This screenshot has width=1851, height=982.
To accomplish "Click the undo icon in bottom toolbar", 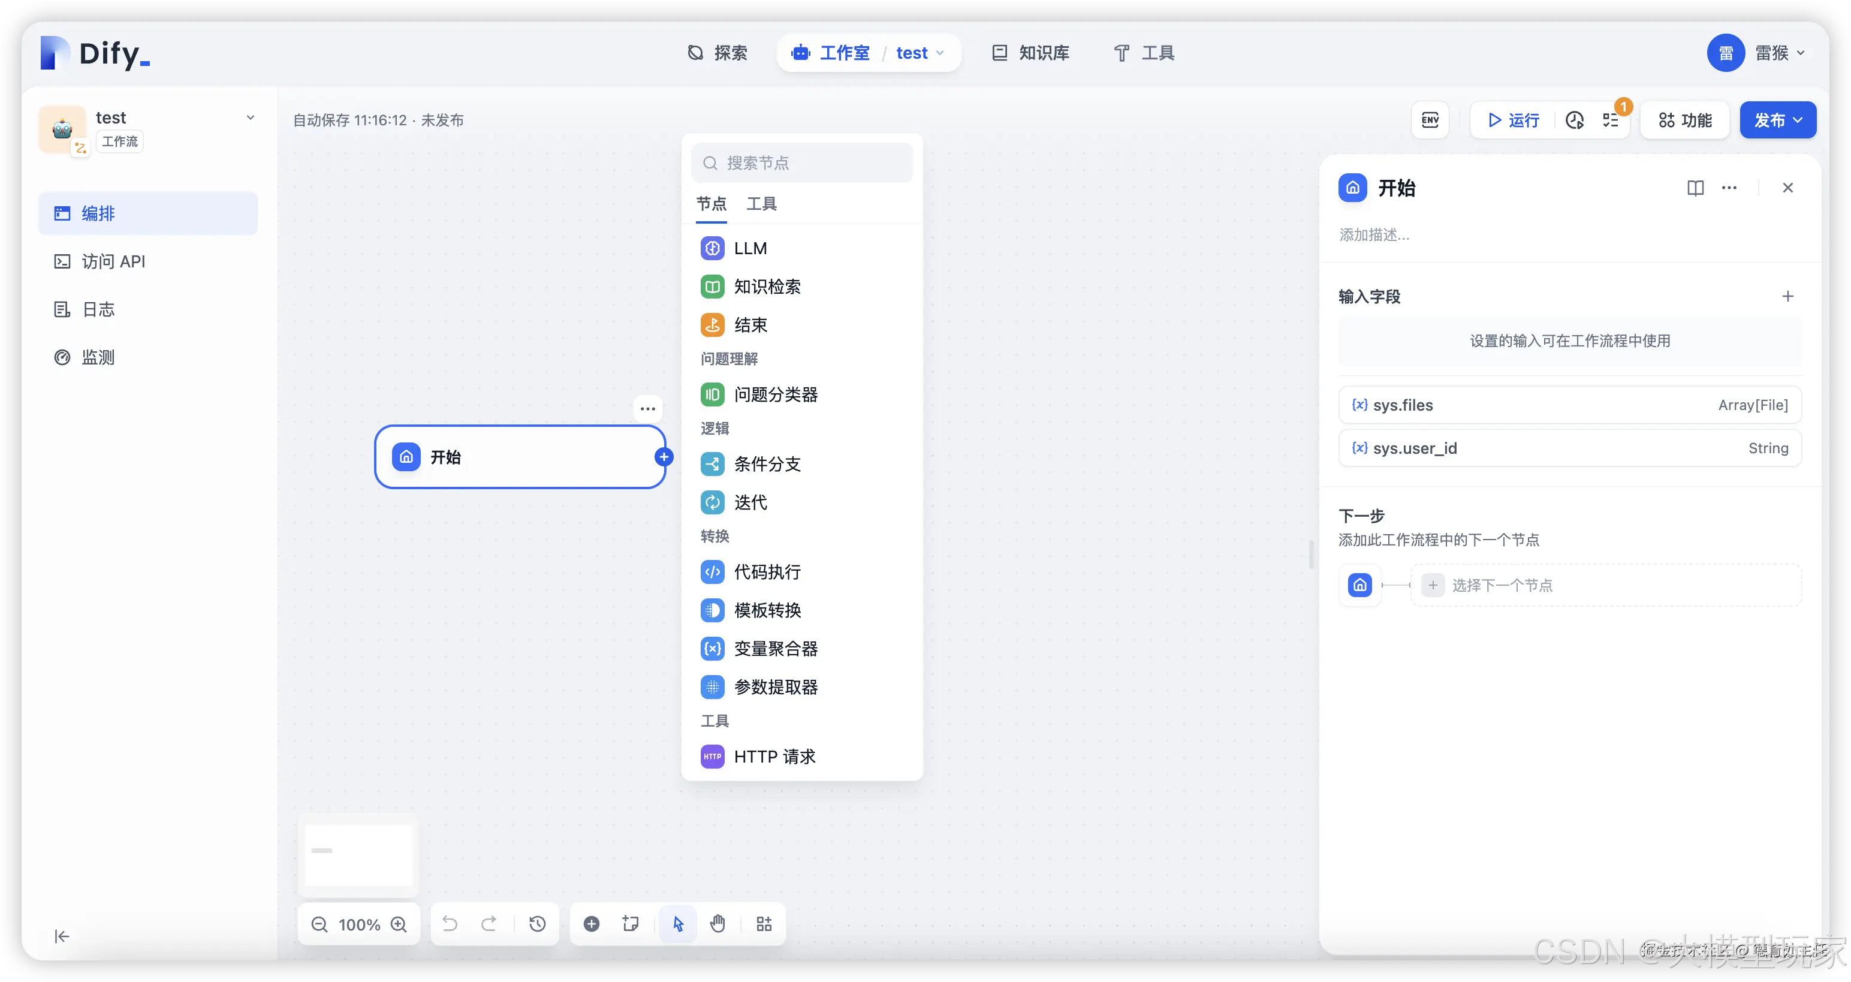I will 450,924.
